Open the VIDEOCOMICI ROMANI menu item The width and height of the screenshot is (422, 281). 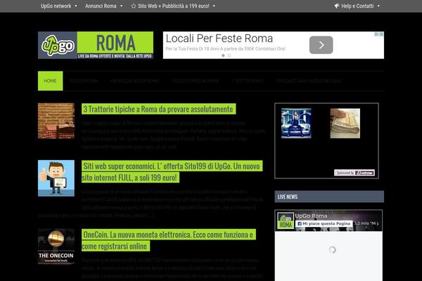click(196, 81)
